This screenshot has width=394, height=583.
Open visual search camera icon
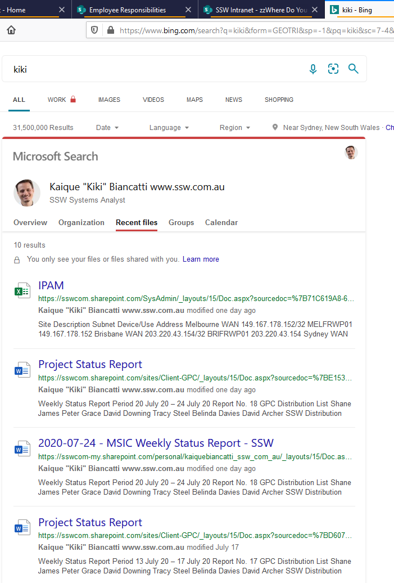click(x=333, y=69)
